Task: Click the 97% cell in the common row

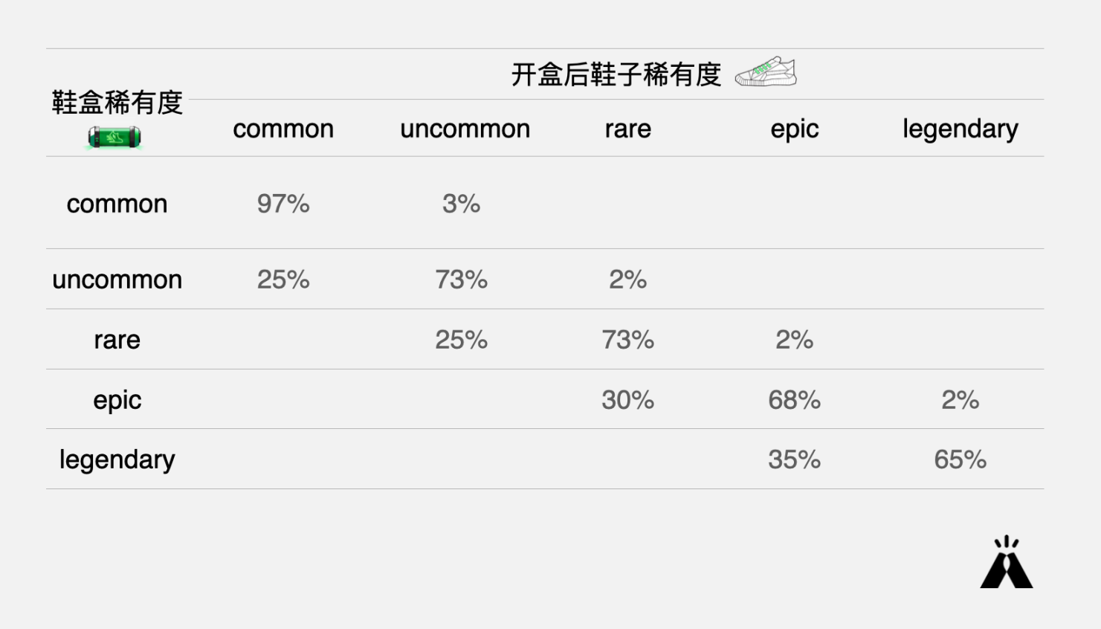Action: [283, 204]
